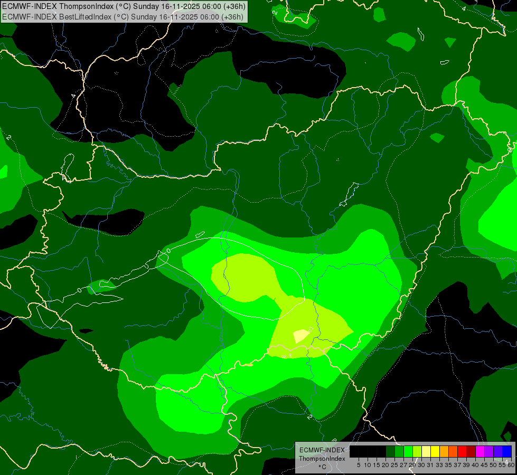The image size is (517, 475).
Task: Click the ECMWF-INDEX text in legend box
Action: 322,450
